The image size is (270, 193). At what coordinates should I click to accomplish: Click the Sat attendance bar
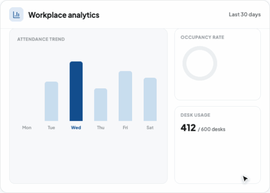tap(150, 99)
